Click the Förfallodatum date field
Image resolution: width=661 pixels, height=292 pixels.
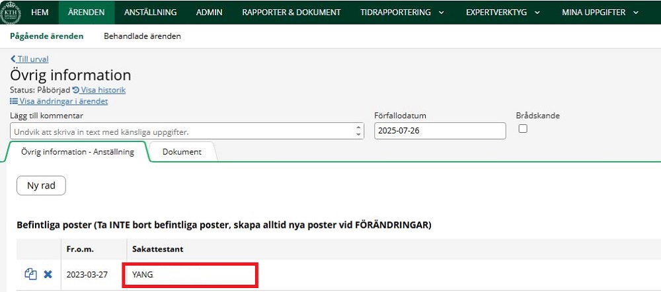[440, 131]
